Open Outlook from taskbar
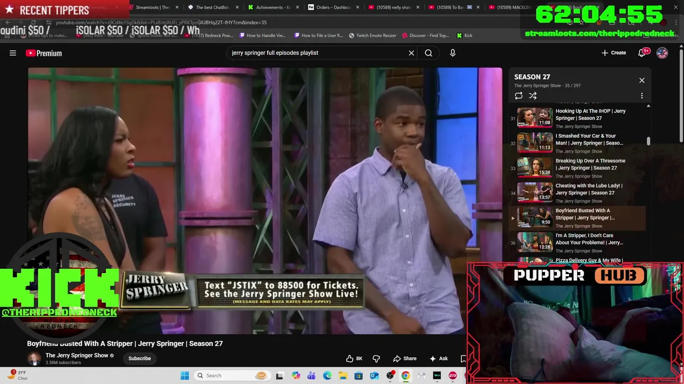684x384 pixels. coord(374,375)
